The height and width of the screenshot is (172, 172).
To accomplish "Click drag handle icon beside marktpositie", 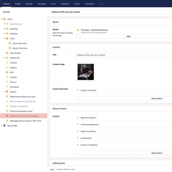I will [x=78, y=138].
